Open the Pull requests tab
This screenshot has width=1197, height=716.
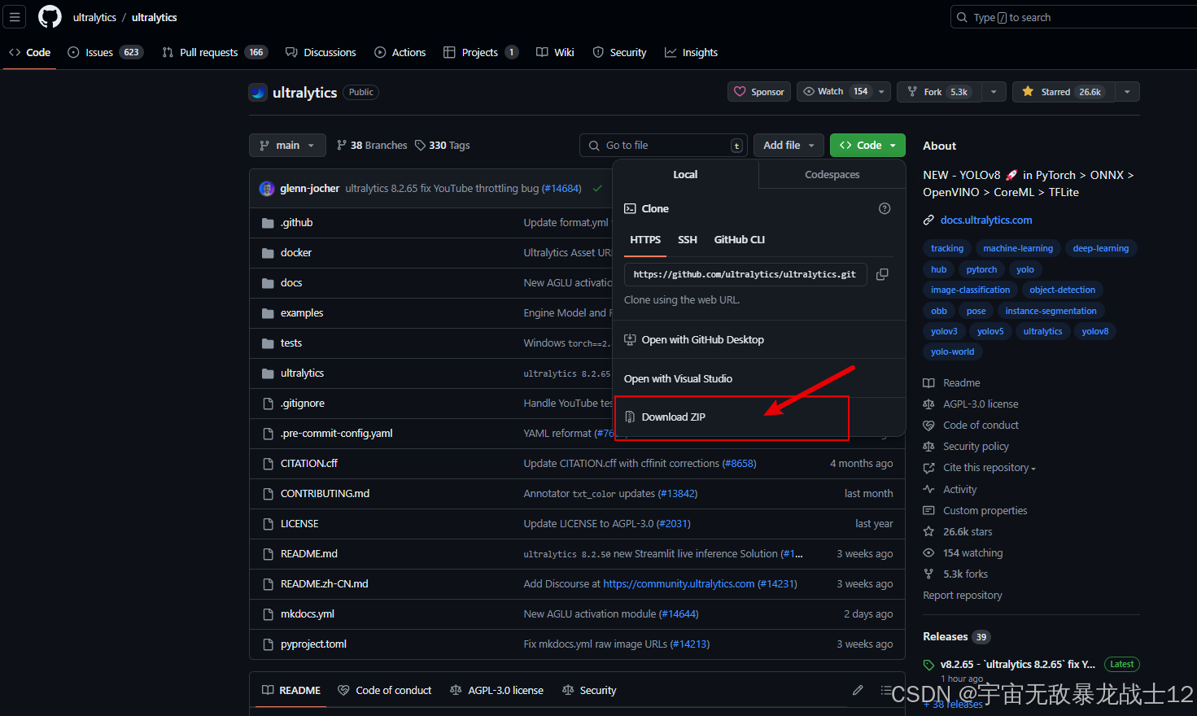[x=215, y=53]
